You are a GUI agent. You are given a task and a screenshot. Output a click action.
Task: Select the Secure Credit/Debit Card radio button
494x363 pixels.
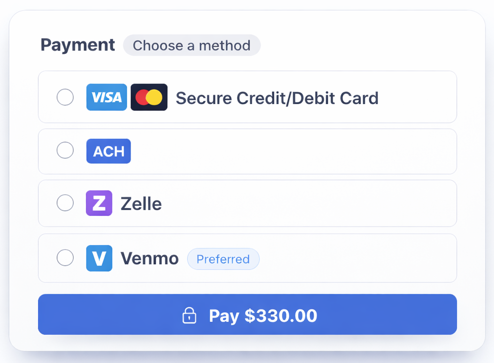65,97
